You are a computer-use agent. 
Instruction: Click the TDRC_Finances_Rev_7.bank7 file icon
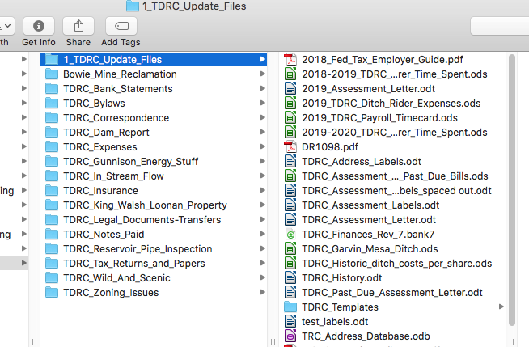click(290, 235)
